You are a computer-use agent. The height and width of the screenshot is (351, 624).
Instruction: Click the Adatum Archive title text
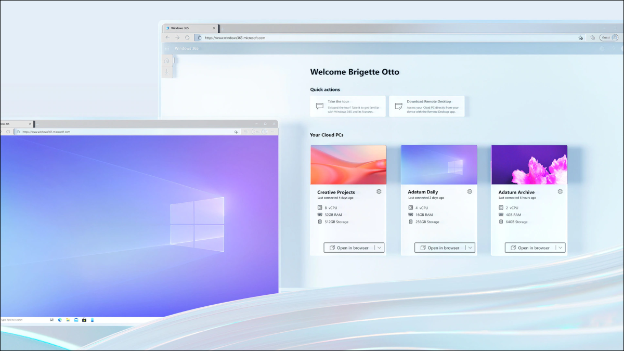516,192
